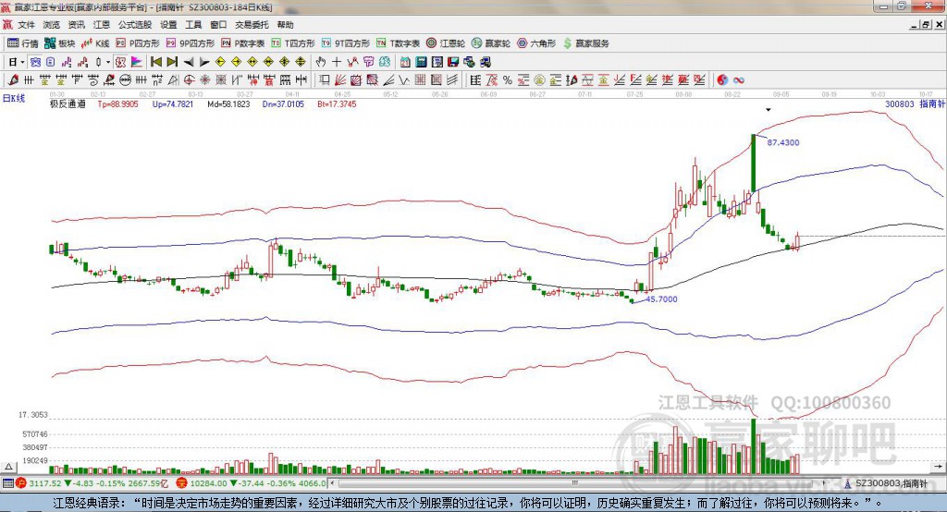The height and width of the screenshot is (512, 947).
Task: Click the save floppy disk icon
Action: (453, 62)
